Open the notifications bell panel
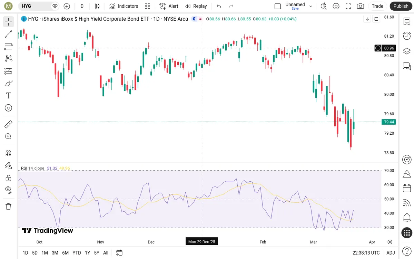414x259 pixels. 407,218
